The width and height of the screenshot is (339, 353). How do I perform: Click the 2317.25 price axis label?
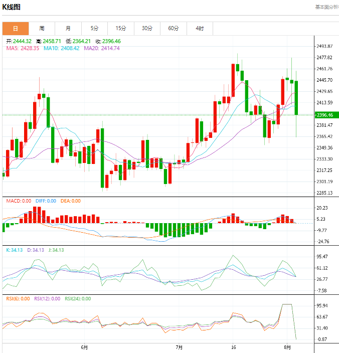324,170
